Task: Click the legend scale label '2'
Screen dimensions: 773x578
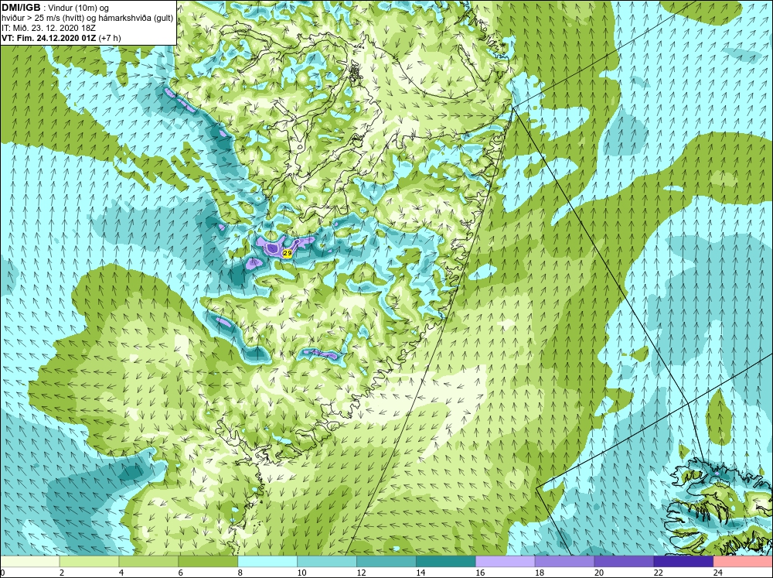Action: 62,573
